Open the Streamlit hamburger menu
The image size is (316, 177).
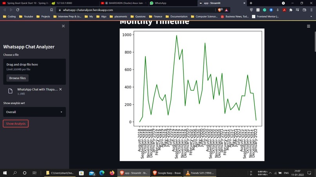click(x=309, y=26)
